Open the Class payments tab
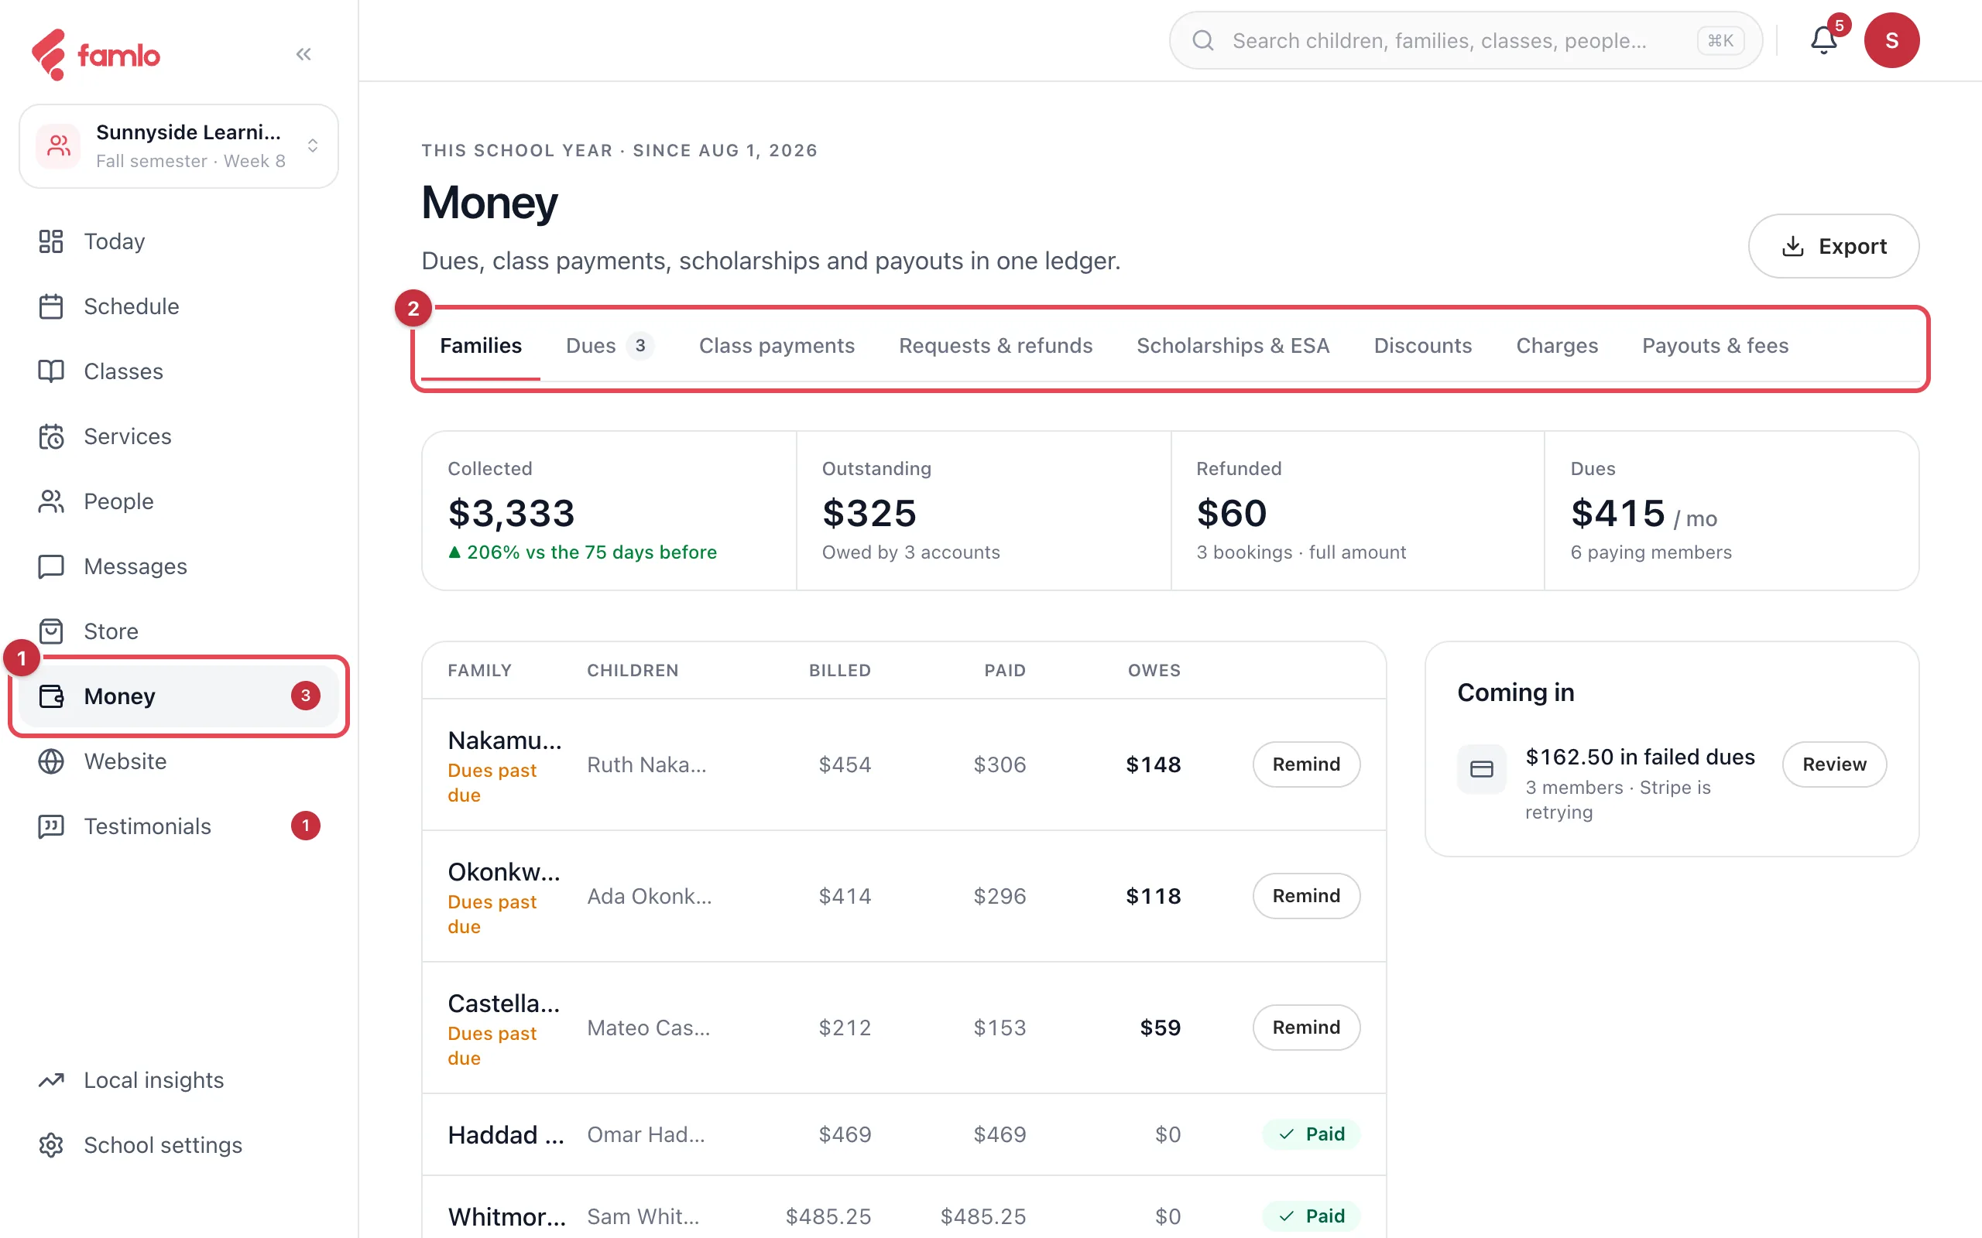This screenshot has height=1238, width=1982. pyautogui.click(x=777, y=346)
